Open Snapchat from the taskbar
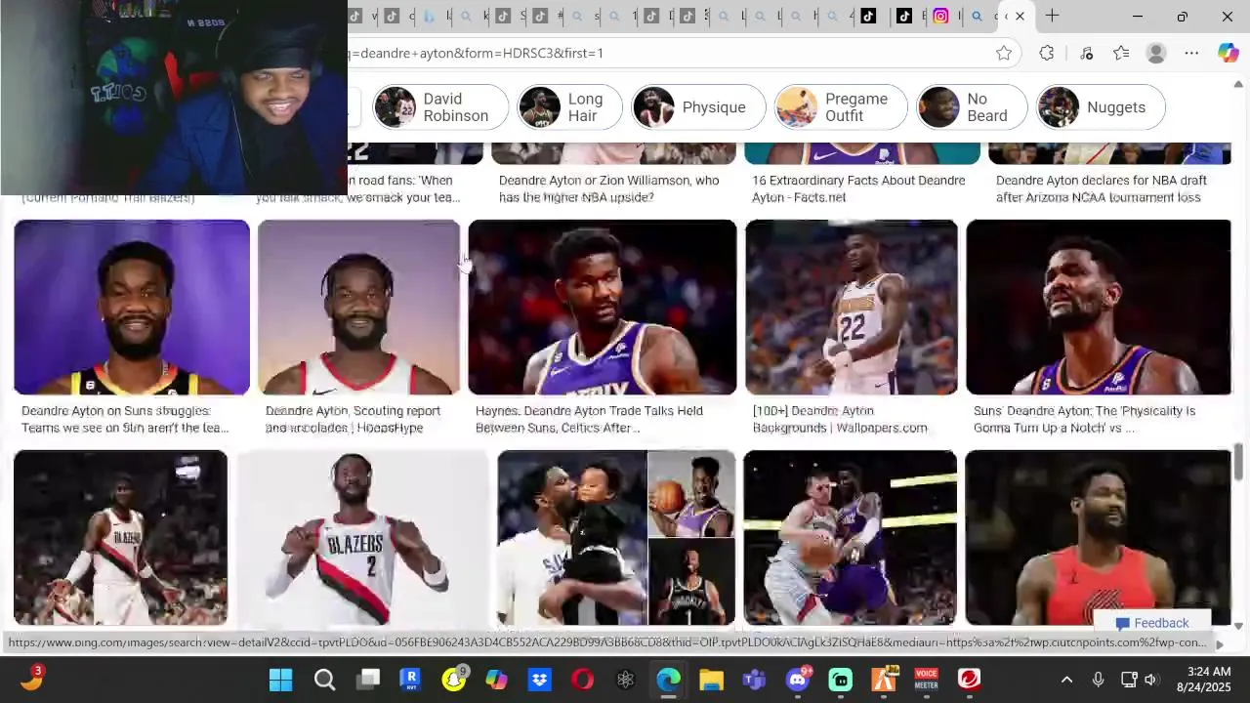Screen dimensions: 1250x703 pyautogui.click(x=453, y=680)
